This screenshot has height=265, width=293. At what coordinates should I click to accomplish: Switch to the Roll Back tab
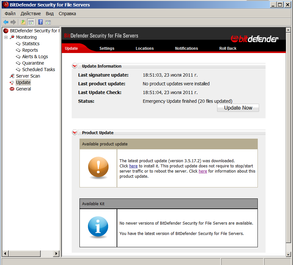click(228, 48)
